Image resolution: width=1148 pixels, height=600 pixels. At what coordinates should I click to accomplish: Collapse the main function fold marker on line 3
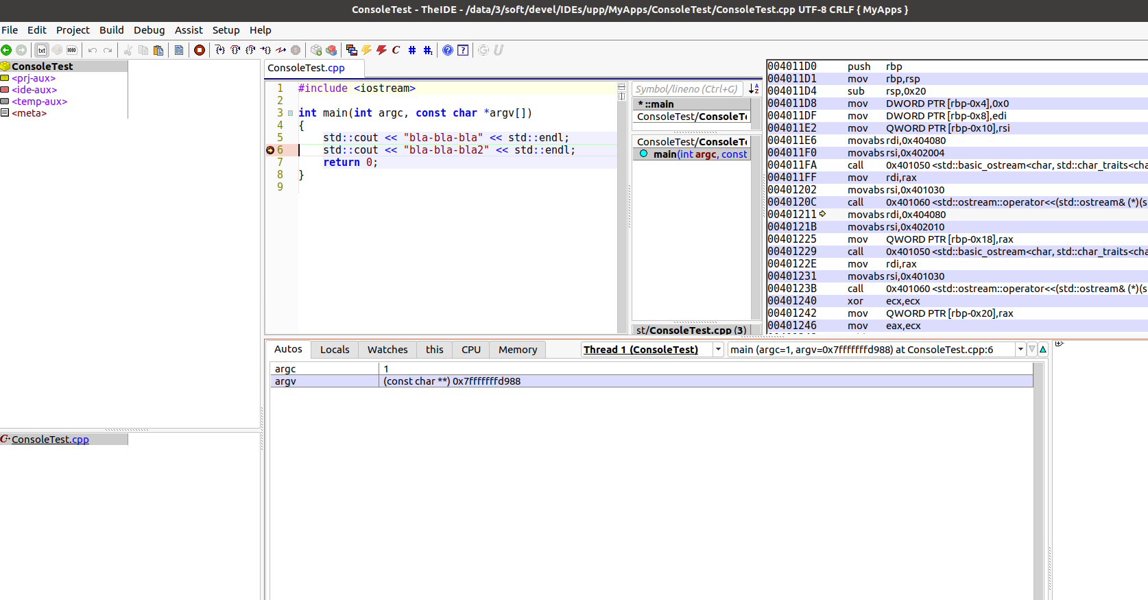coord(291,113)
